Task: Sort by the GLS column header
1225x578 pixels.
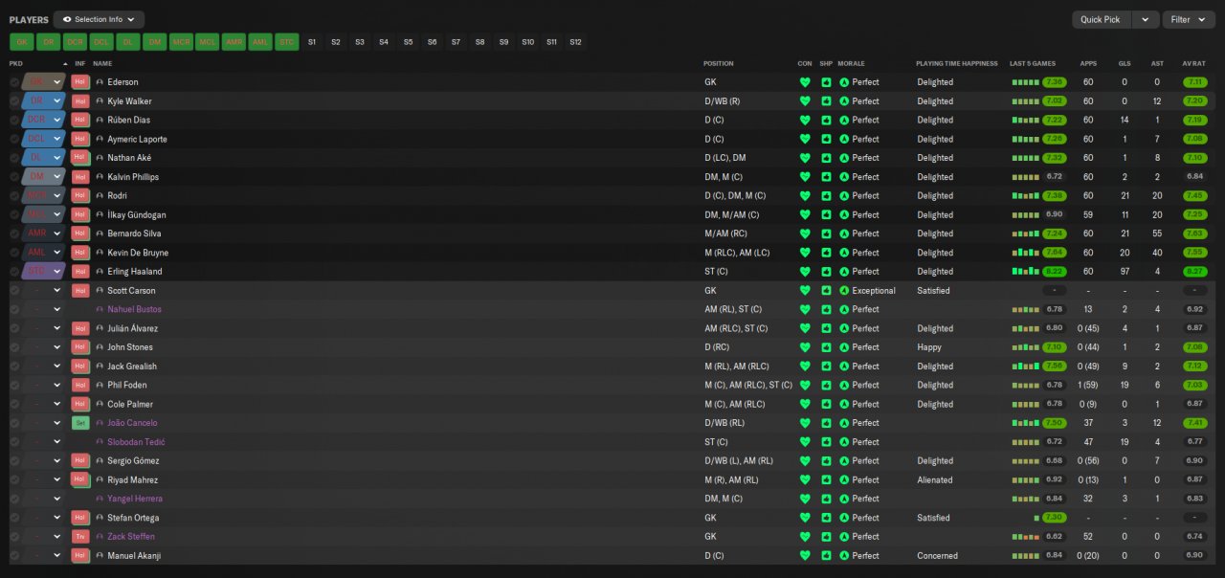Action: click(x=1125, y=63)
